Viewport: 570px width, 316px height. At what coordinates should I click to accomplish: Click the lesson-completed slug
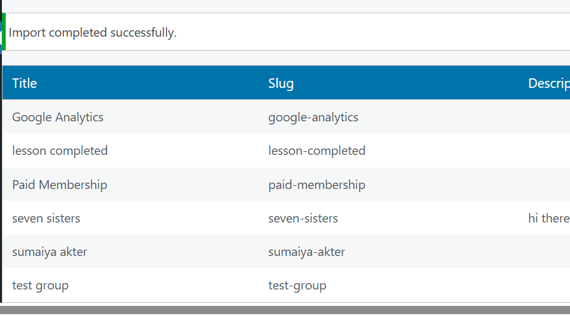(317, 150)
